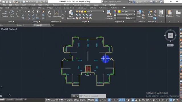The height and width of the screenshot is (102, 182).
Task: Toggle polar tracking in status bar
Action: 109,100
